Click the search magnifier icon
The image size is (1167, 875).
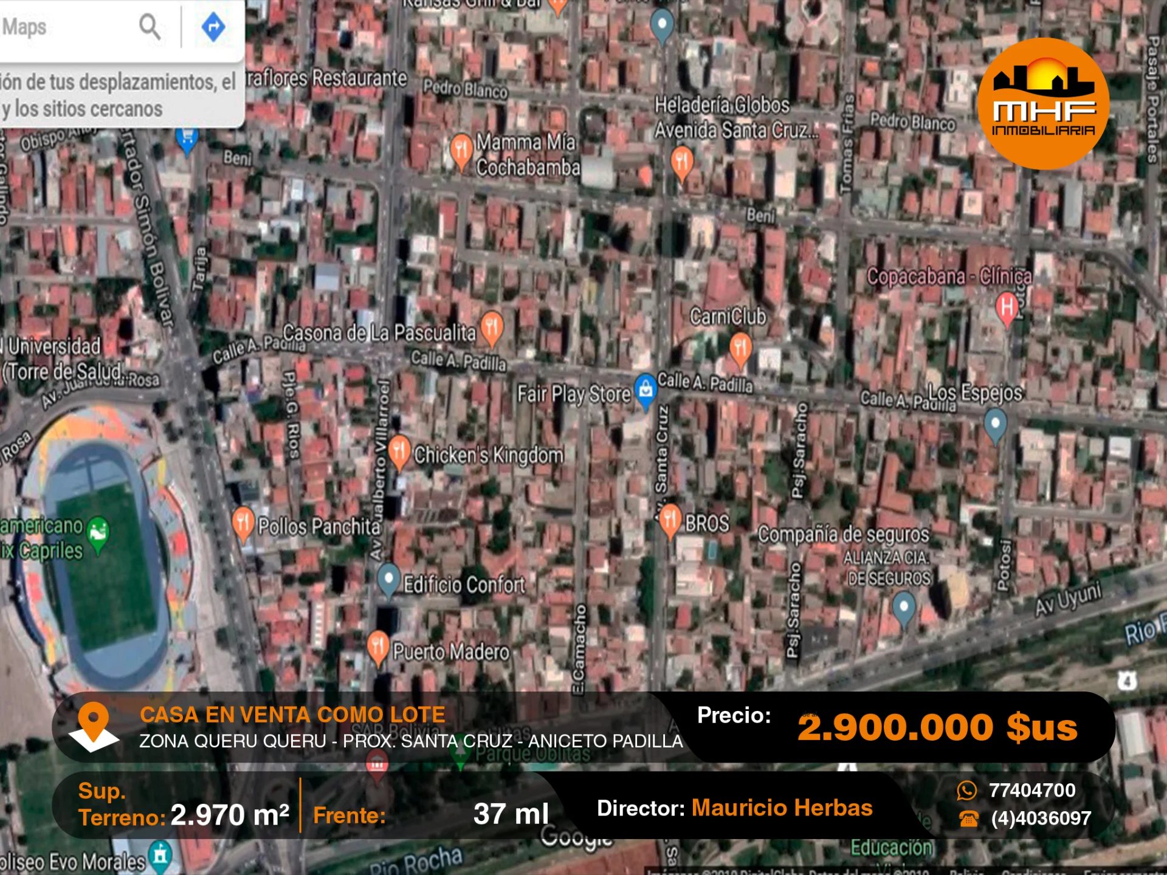pyautogui.click(x=150, y=27)
